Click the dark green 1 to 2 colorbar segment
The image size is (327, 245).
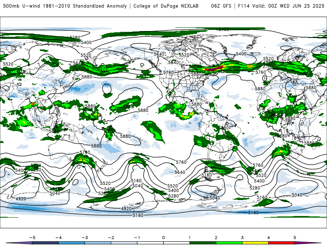click(203, 243)
